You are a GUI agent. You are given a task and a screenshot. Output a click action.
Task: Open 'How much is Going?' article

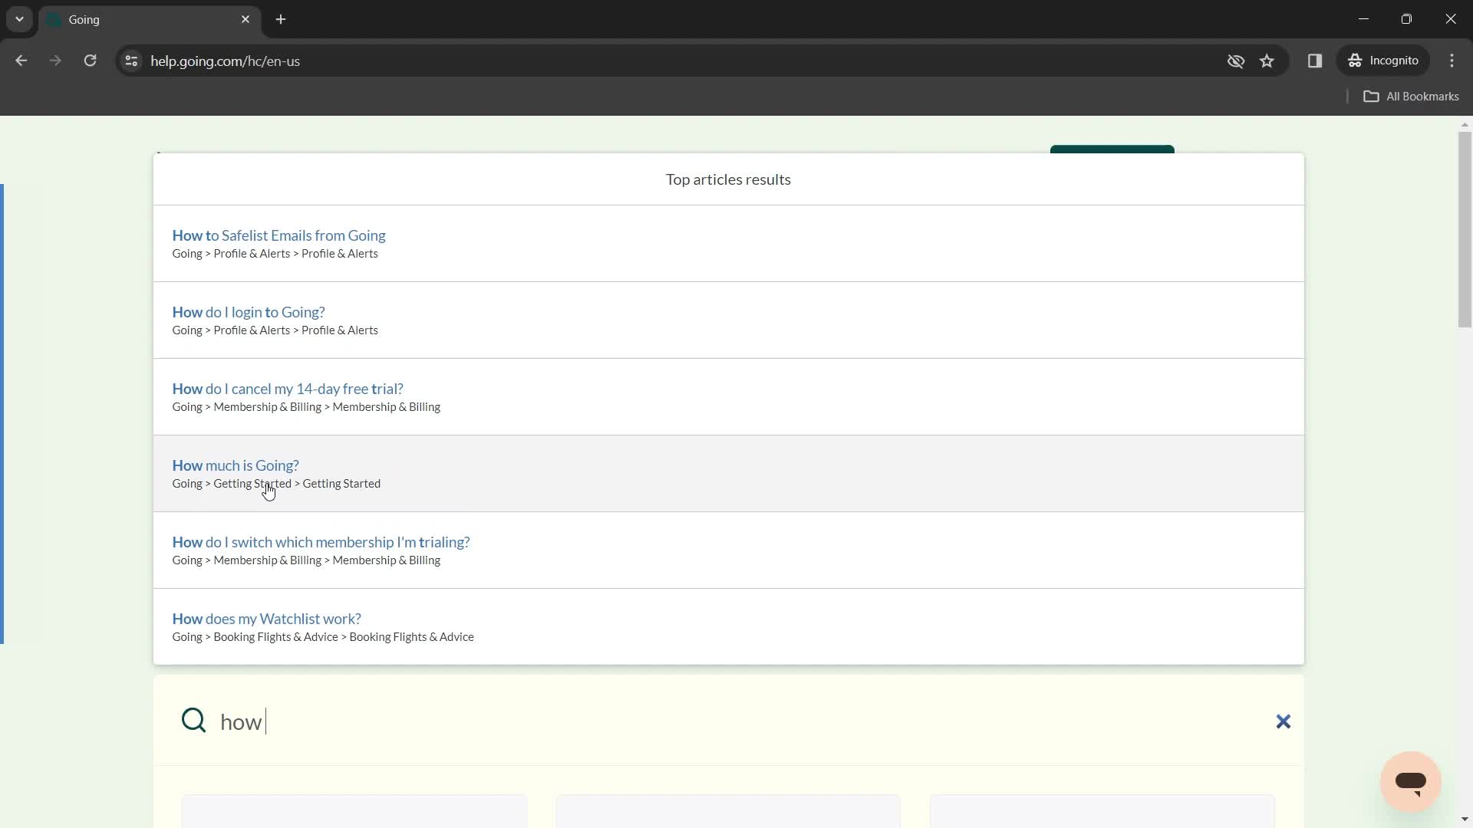(x=235, y=465)
